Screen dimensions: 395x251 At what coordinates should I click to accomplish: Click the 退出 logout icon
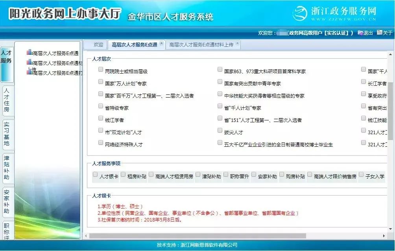(360, 33)
